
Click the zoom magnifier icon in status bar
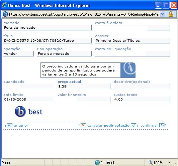[151, 162]
